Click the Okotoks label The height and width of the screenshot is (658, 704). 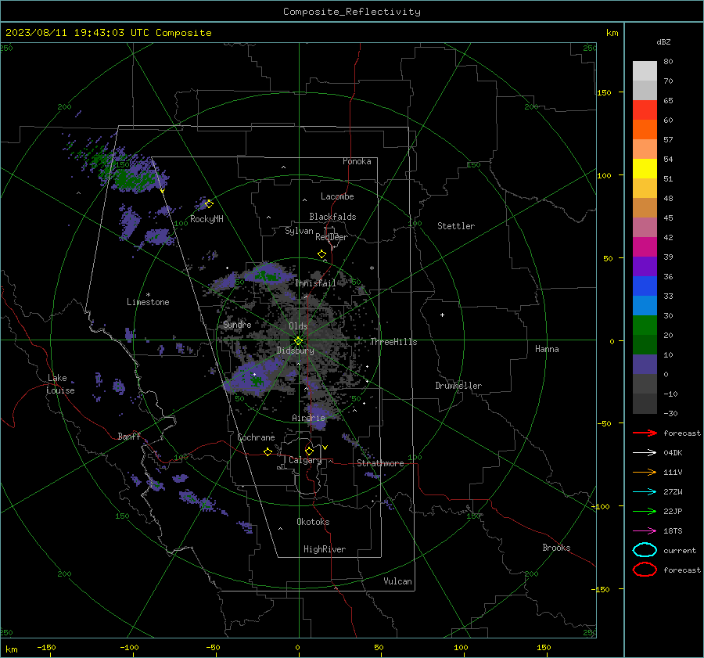pos(313,522)
